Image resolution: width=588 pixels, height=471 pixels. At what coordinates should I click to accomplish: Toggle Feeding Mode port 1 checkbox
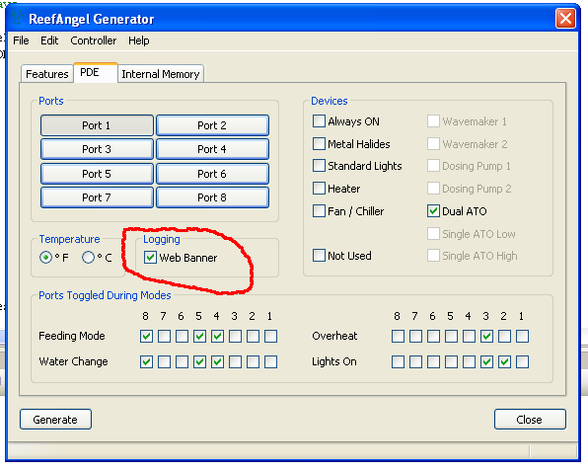(270, 337)
